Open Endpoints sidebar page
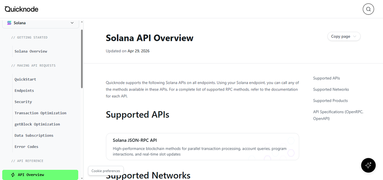 24,91
